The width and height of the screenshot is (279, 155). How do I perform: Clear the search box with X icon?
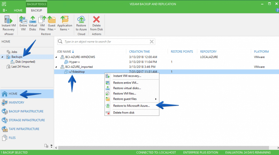tap(152, 42)
